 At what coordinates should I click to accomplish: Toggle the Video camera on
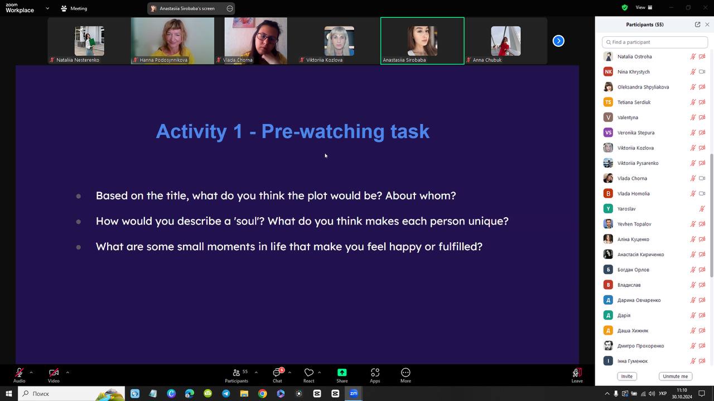54,373
